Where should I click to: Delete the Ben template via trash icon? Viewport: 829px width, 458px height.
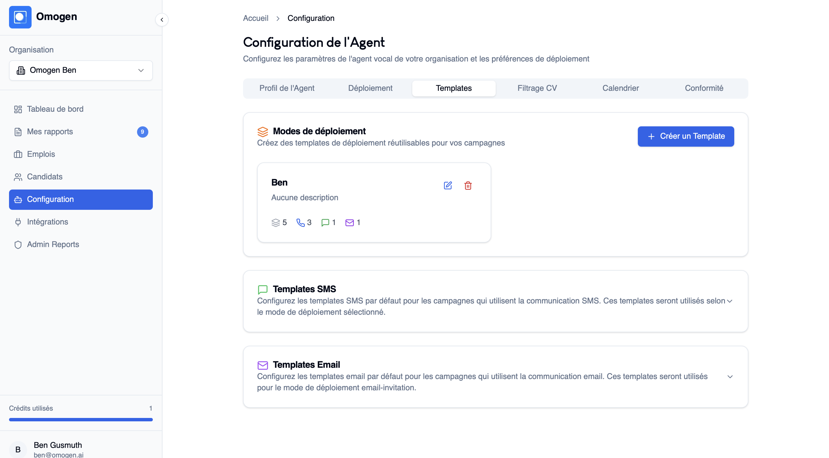(468, 185)
